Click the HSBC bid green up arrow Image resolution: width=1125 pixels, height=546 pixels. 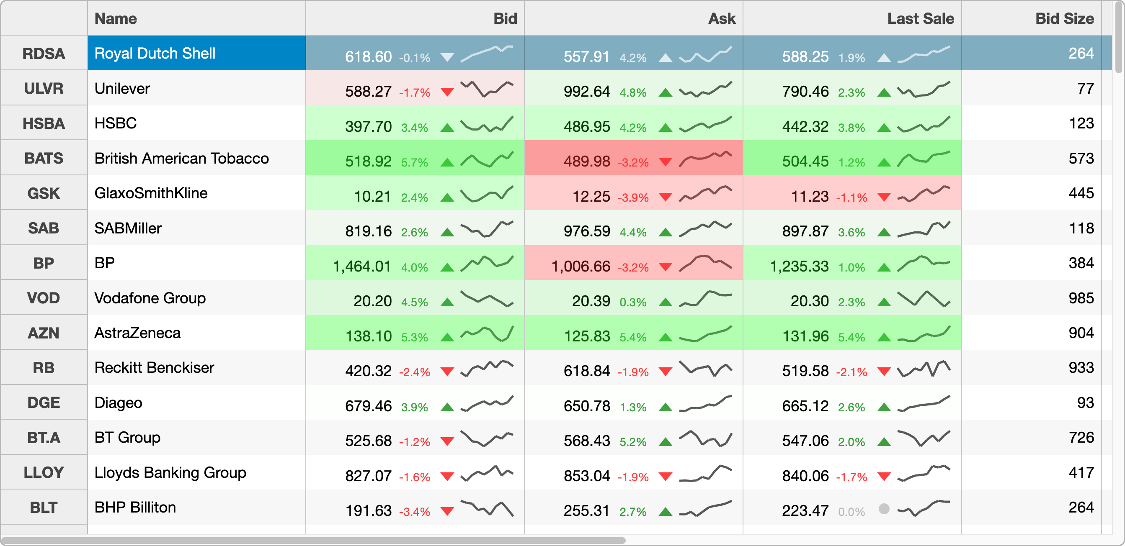[x=447, y=127]
